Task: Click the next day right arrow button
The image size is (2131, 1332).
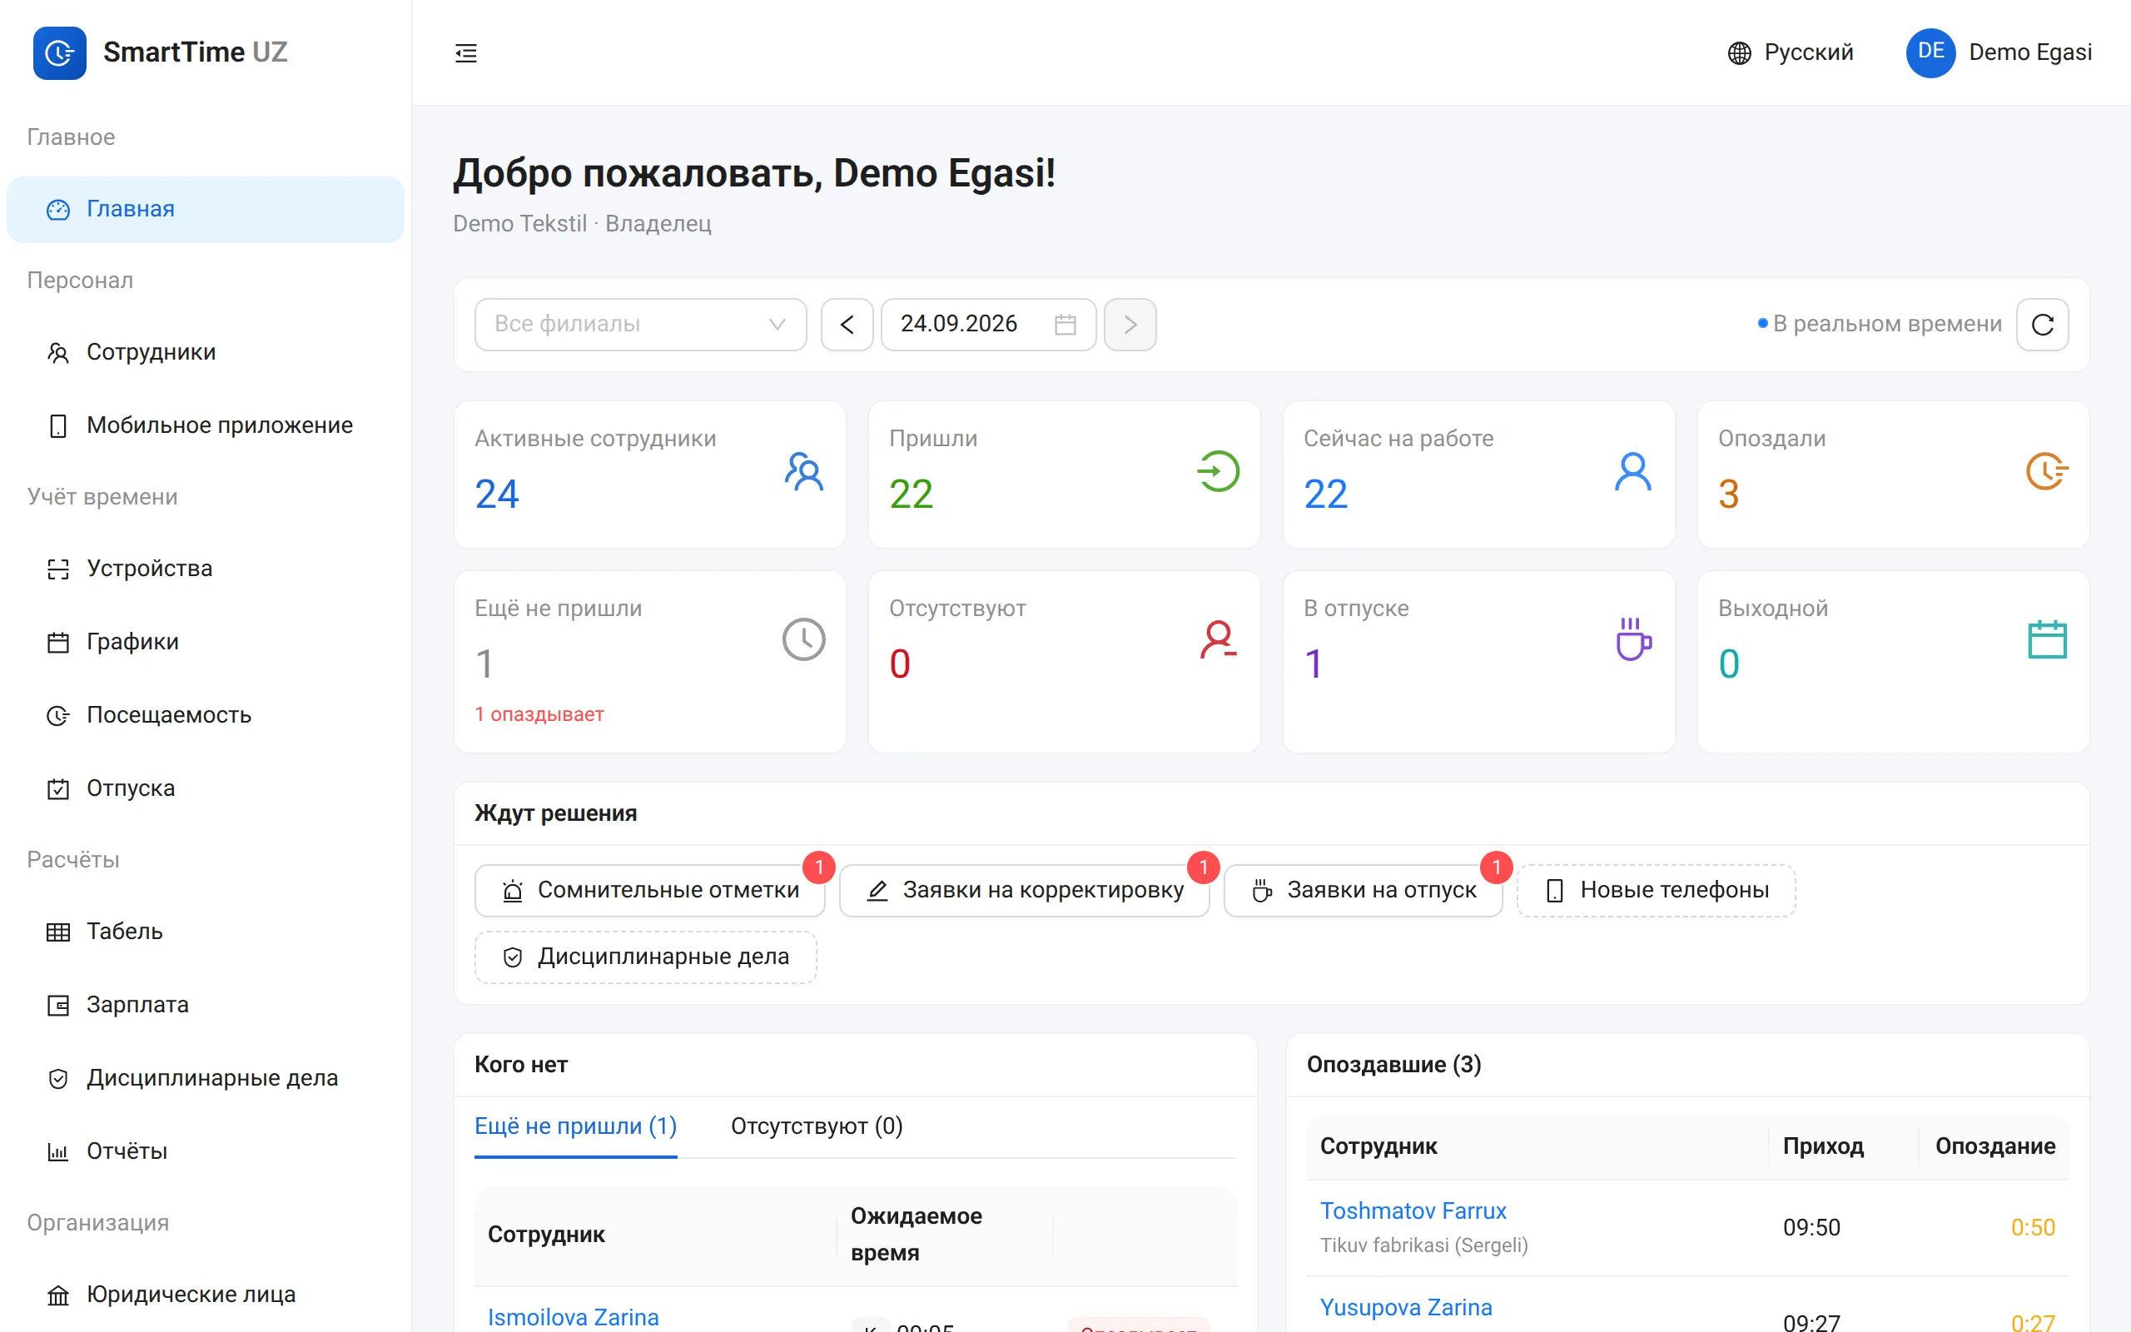Action: [1130, 324]
